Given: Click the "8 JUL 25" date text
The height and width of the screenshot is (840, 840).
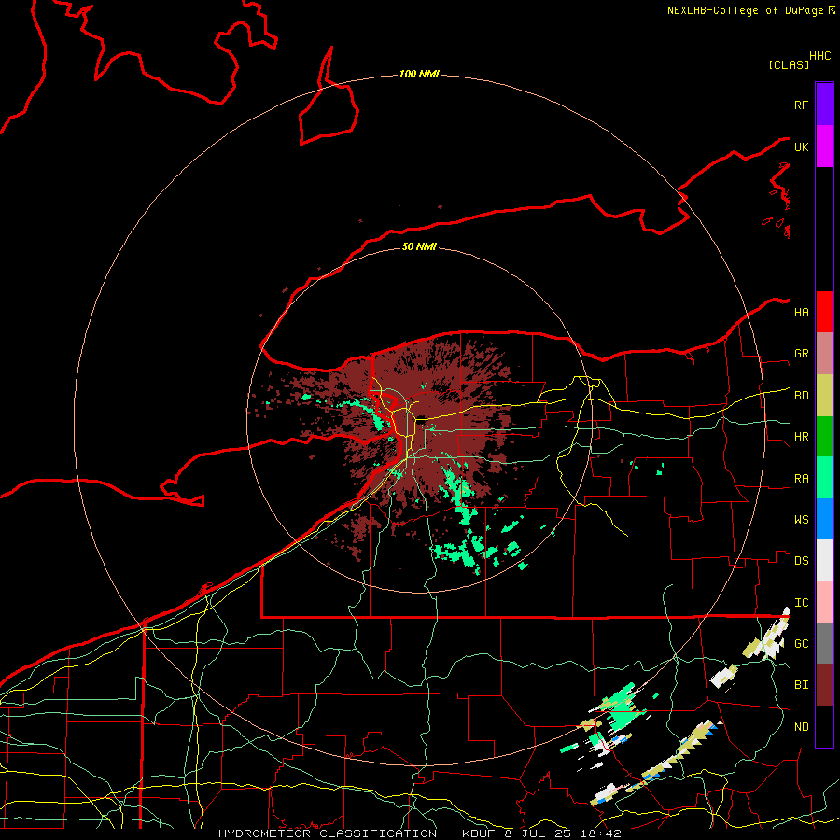Looking at the screenshot, I should [539, 833].
